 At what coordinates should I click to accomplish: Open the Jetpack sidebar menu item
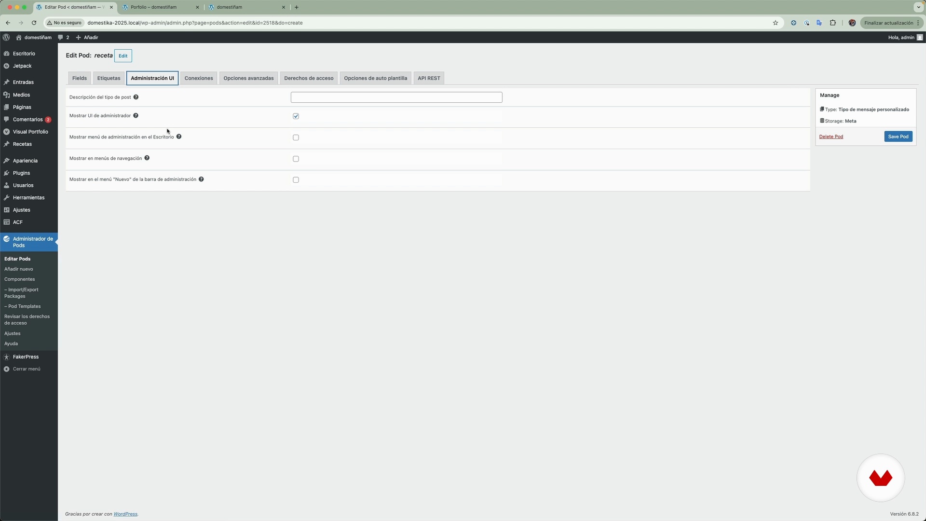pos(22,66)
